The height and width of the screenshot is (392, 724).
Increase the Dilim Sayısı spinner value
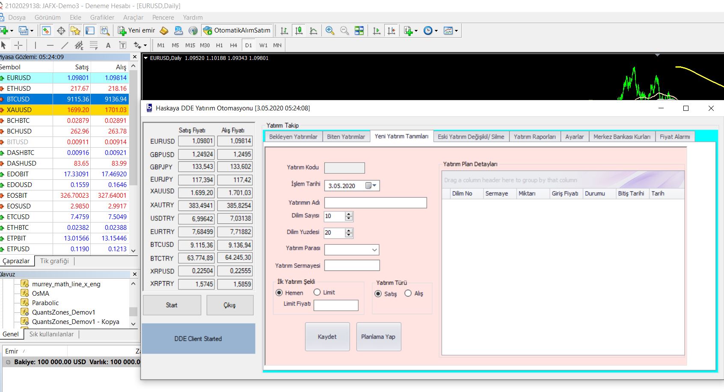tap(349, 214)
